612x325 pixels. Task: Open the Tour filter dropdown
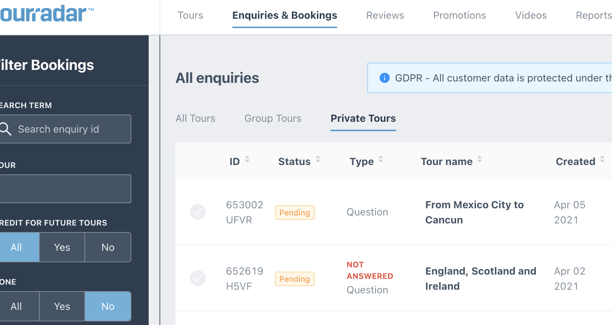point(66,188)
